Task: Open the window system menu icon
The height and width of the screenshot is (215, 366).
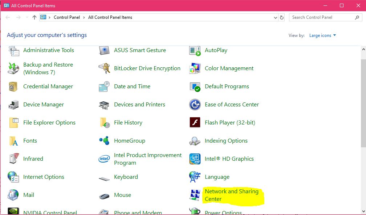Action: (7, 5)
